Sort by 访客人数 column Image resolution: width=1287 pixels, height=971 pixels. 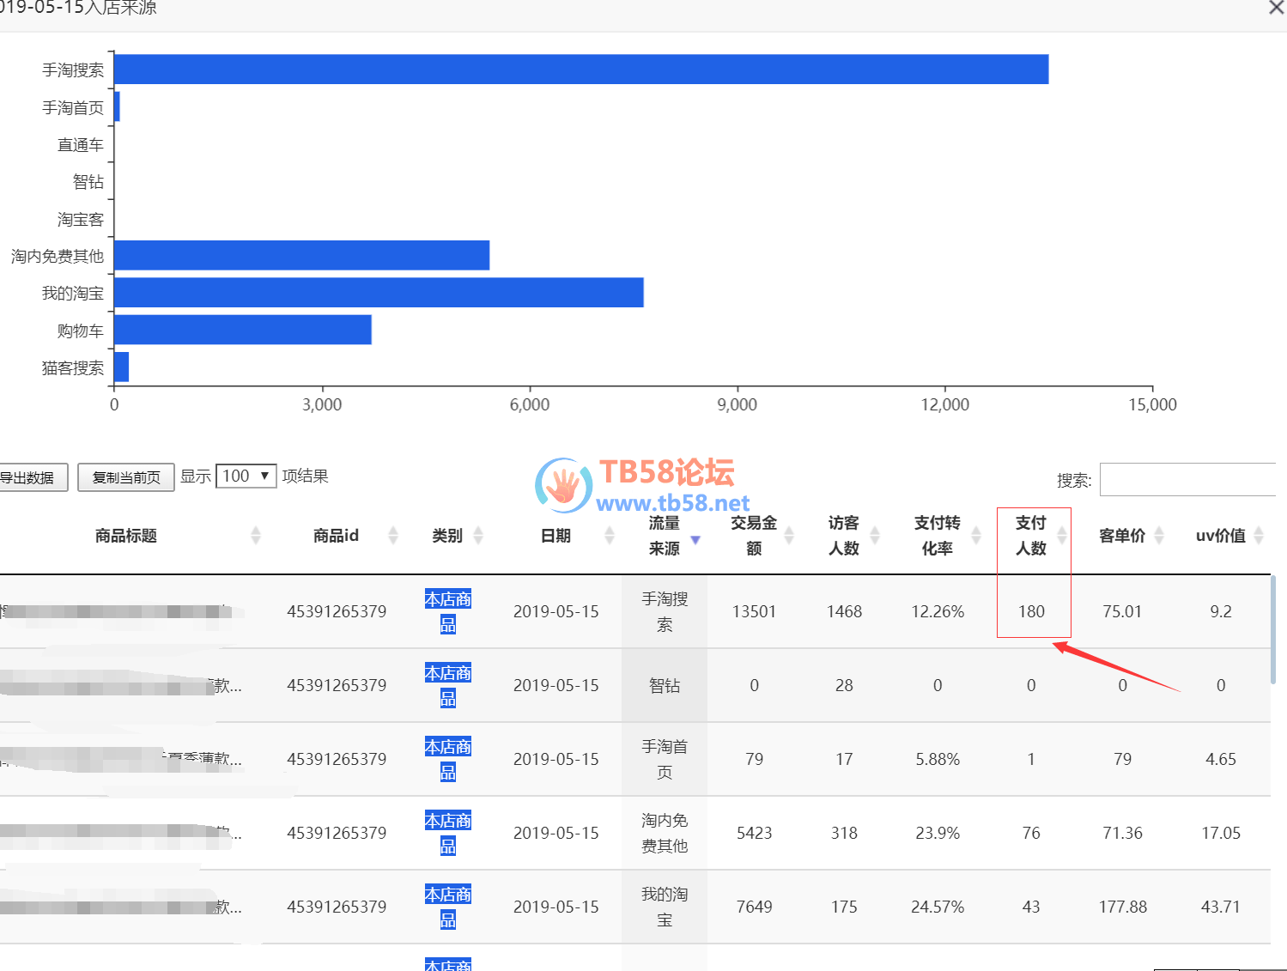875,536
